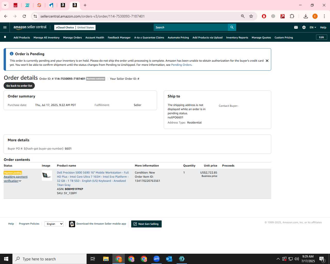
Task: Dismiss the Order is Pending alert
Action: 267,61
